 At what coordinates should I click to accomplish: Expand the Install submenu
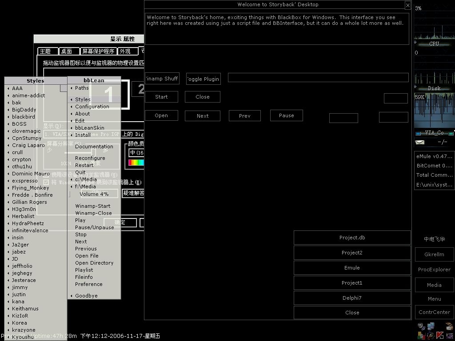(94, 135)
